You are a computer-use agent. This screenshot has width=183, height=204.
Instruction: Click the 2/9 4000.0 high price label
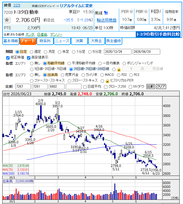click(x=40, y=102)
